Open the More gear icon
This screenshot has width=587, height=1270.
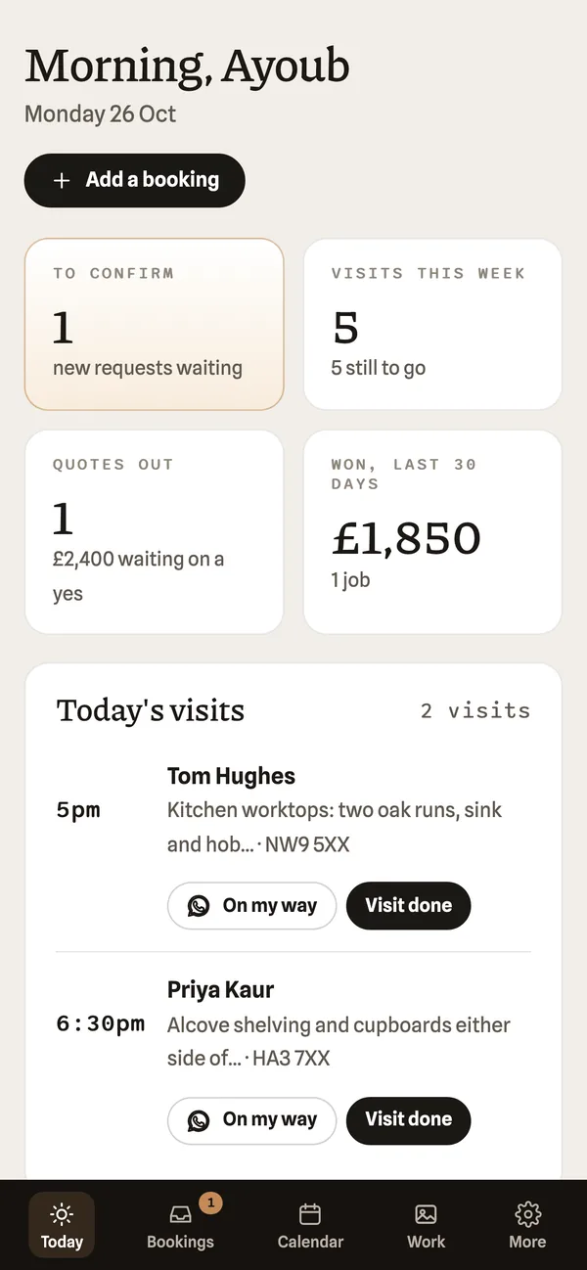pos(527,1214)
